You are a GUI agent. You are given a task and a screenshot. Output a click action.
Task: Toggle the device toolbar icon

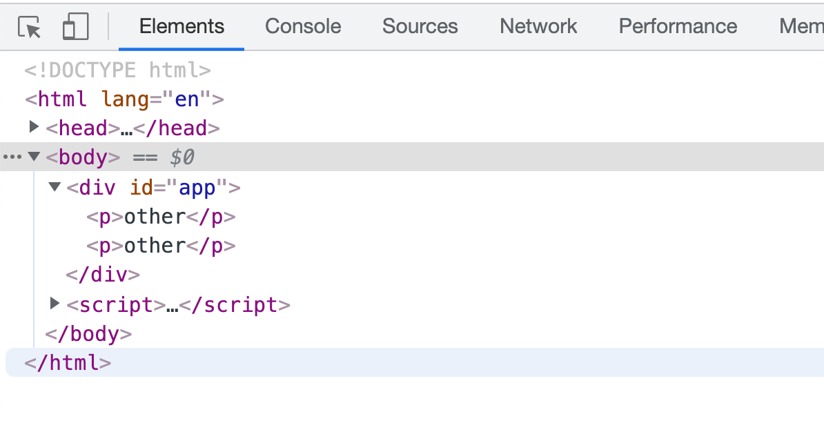tap(75, 26)
